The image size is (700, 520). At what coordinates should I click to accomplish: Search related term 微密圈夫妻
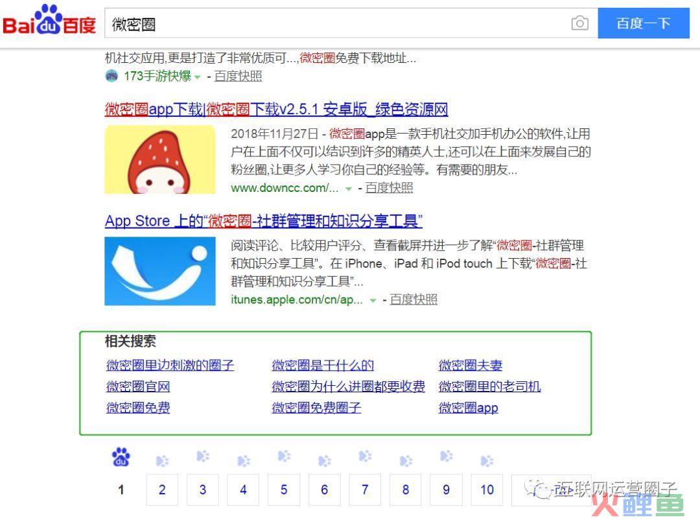(x=471, y=366)
